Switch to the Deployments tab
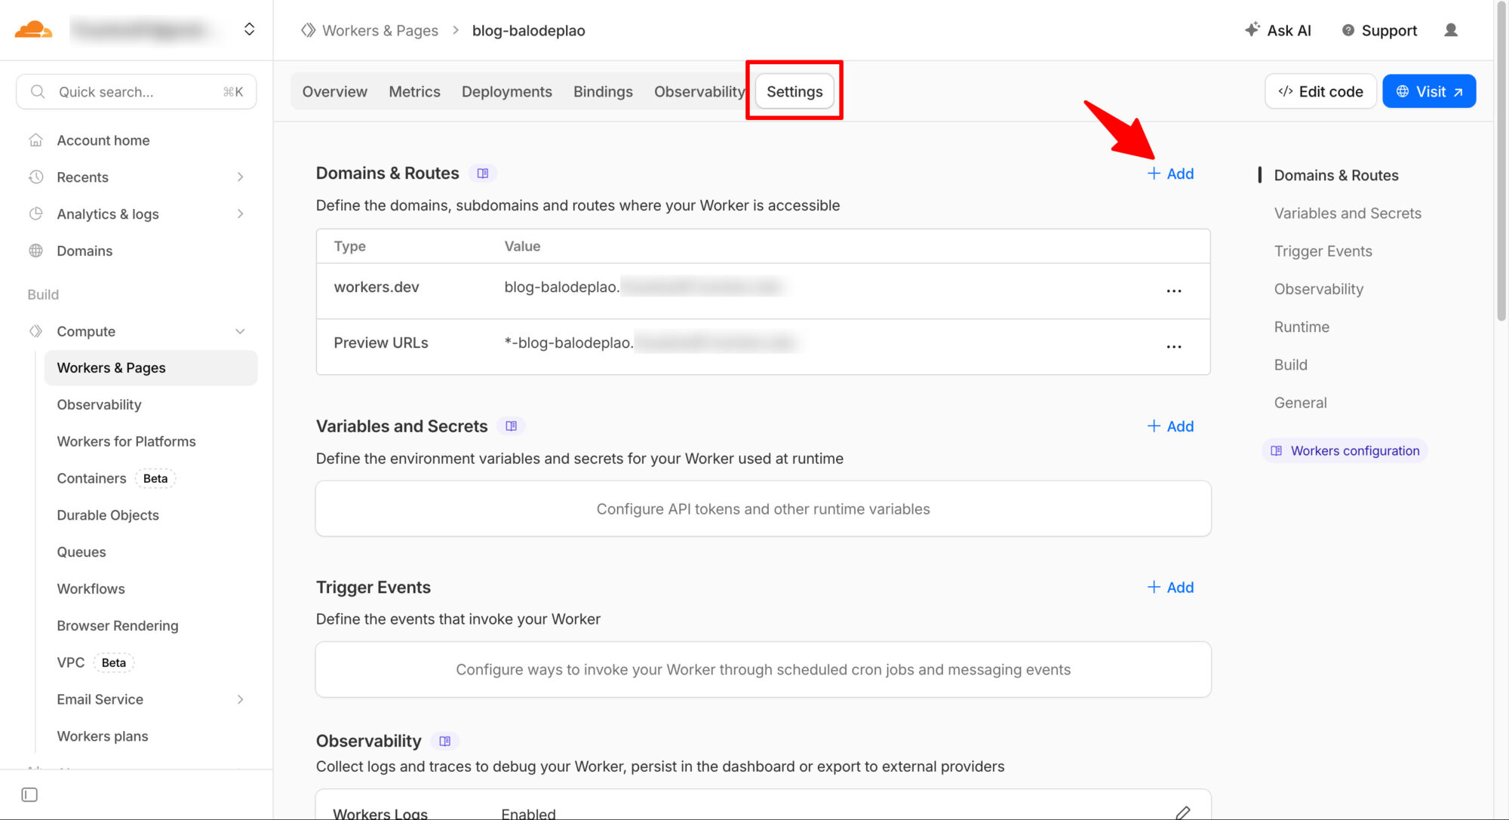Viewport: 1509px width, 820px height. click(506, 91)
